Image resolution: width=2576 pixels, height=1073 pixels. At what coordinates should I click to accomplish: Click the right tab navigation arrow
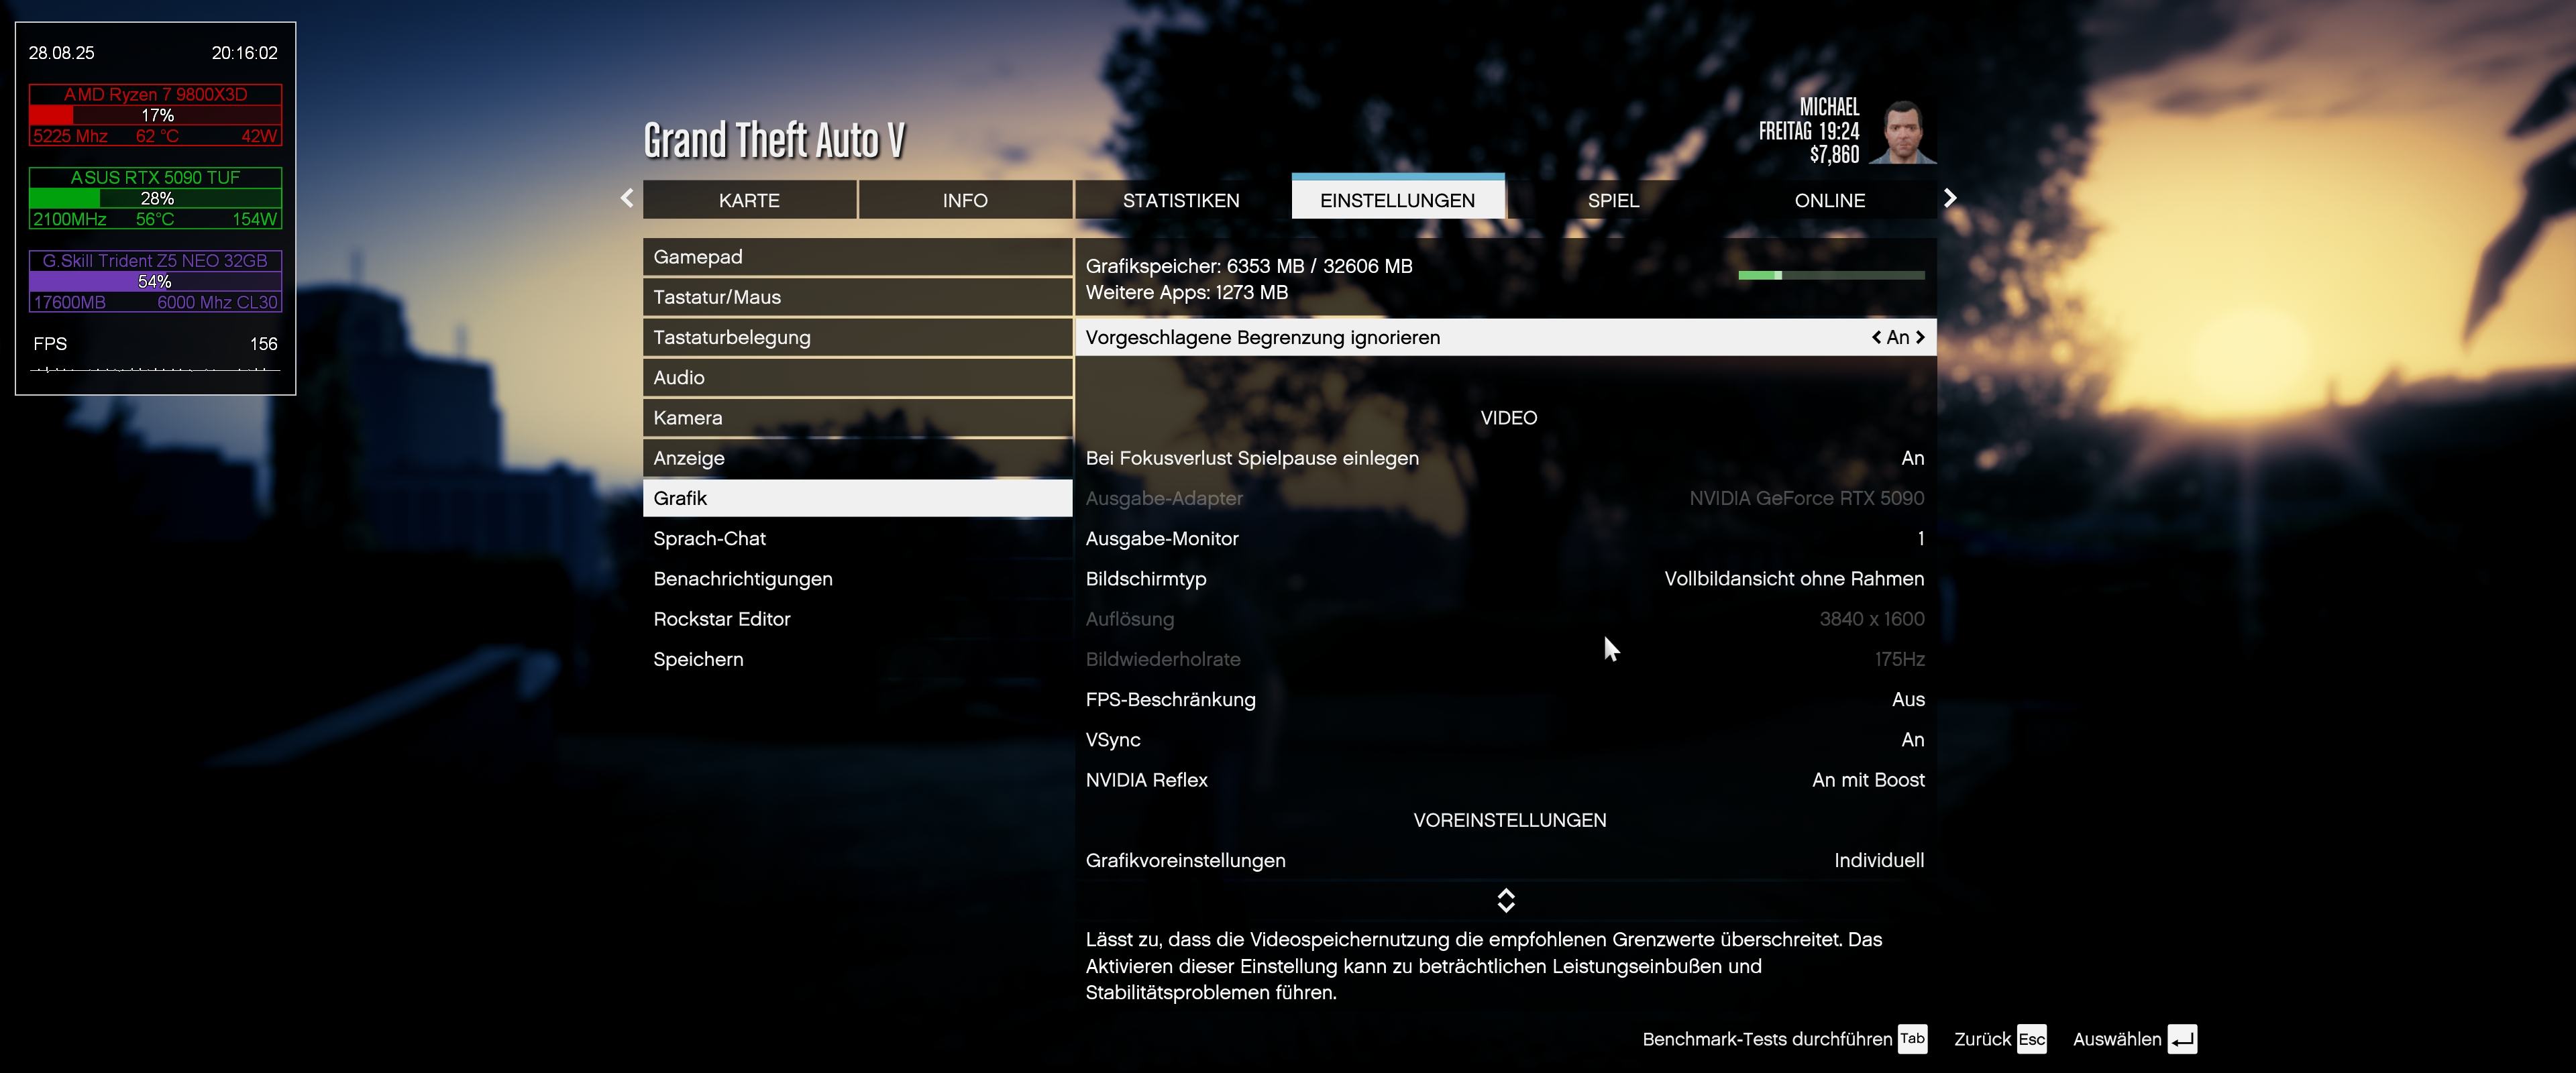(1949, 198)
